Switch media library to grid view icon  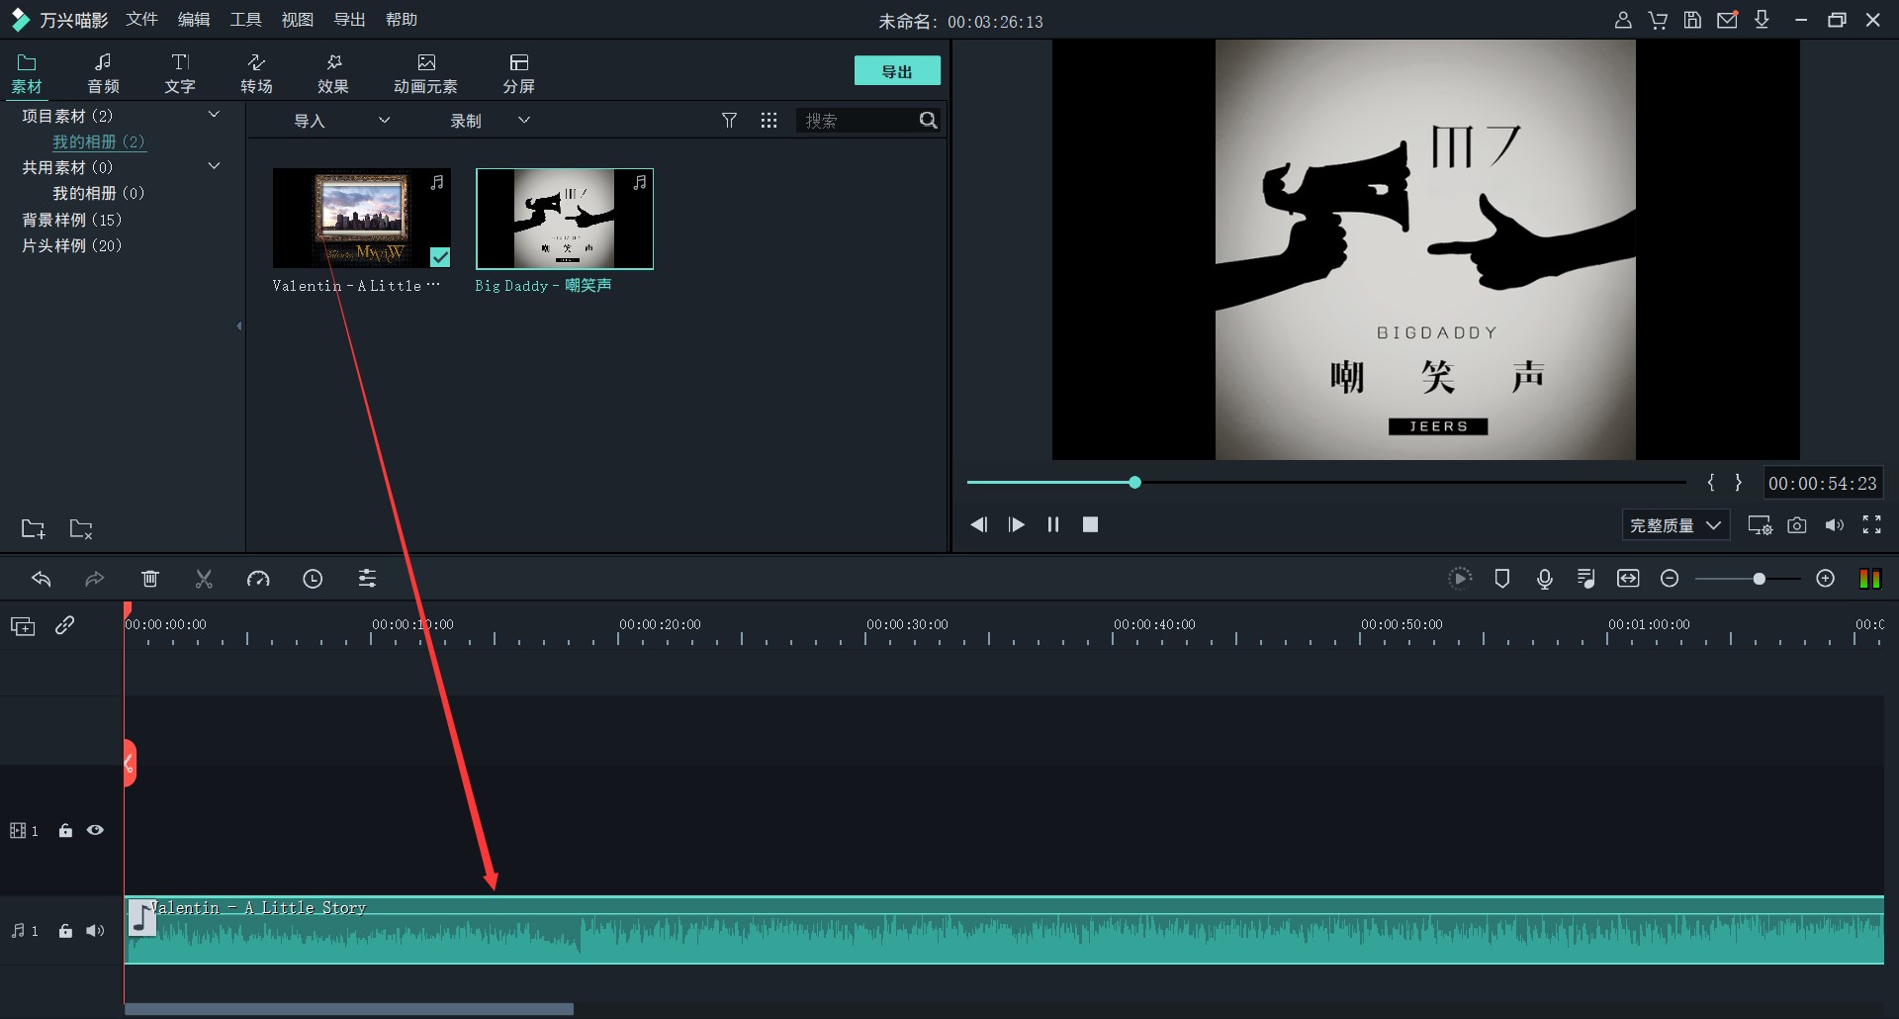coord(769,121)
